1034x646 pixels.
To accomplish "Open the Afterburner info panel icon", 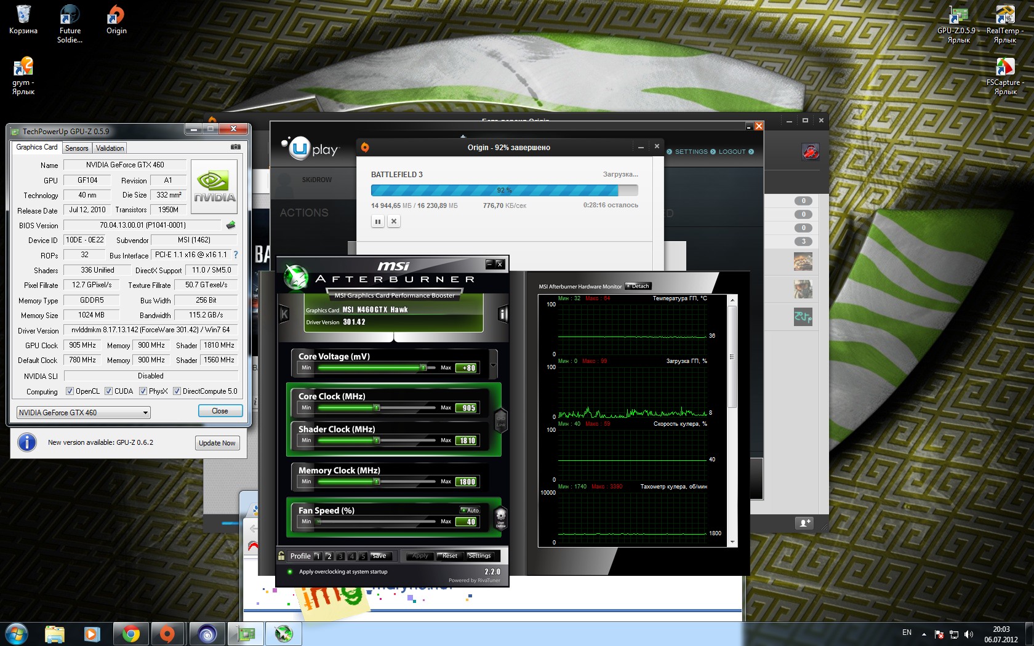I will (x=503, y=314).
